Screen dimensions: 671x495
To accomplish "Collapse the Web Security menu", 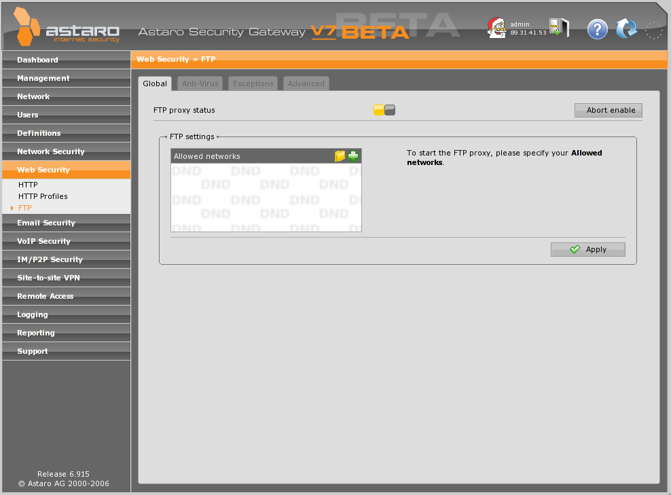I will (67, 170).
